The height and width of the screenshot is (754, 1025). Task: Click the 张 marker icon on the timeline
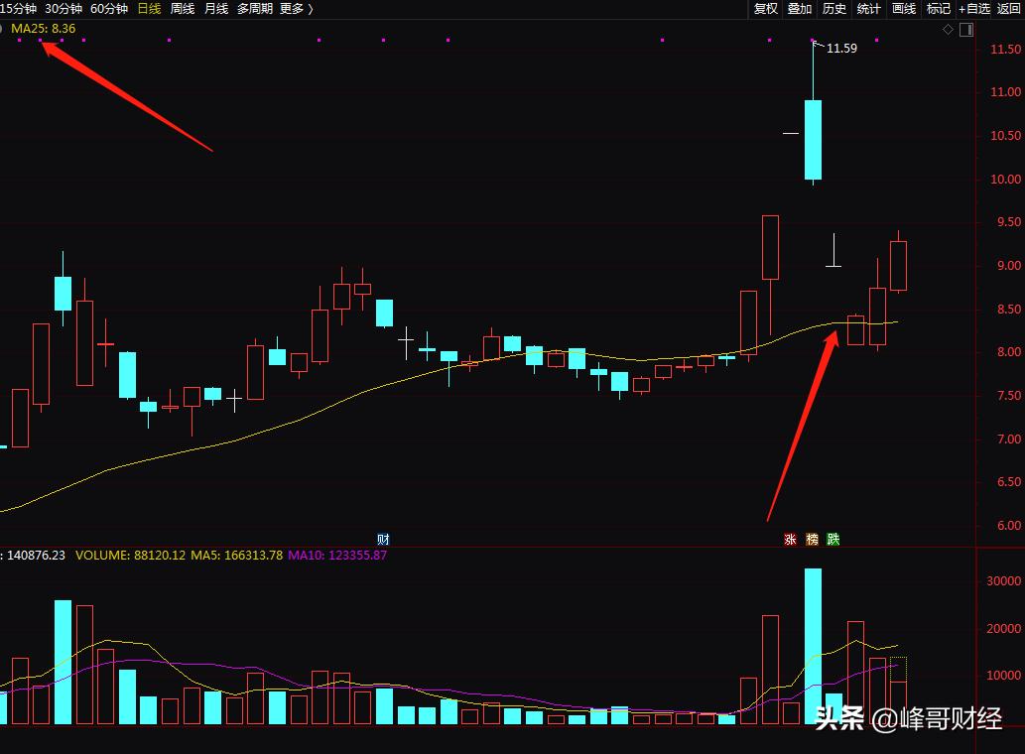(x=790, y=539)
